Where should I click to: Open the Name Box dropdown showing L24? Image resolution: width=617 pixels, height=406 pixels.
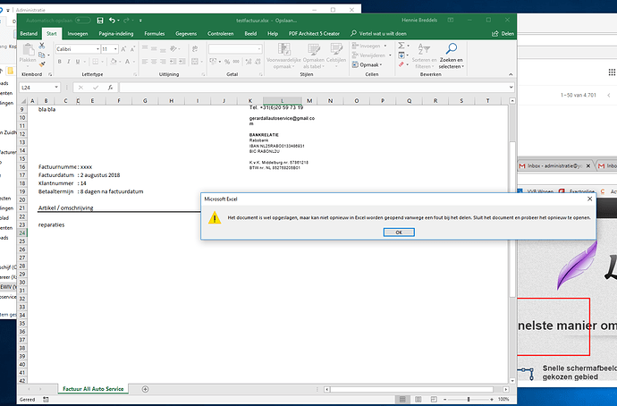(x=56, y=88)
